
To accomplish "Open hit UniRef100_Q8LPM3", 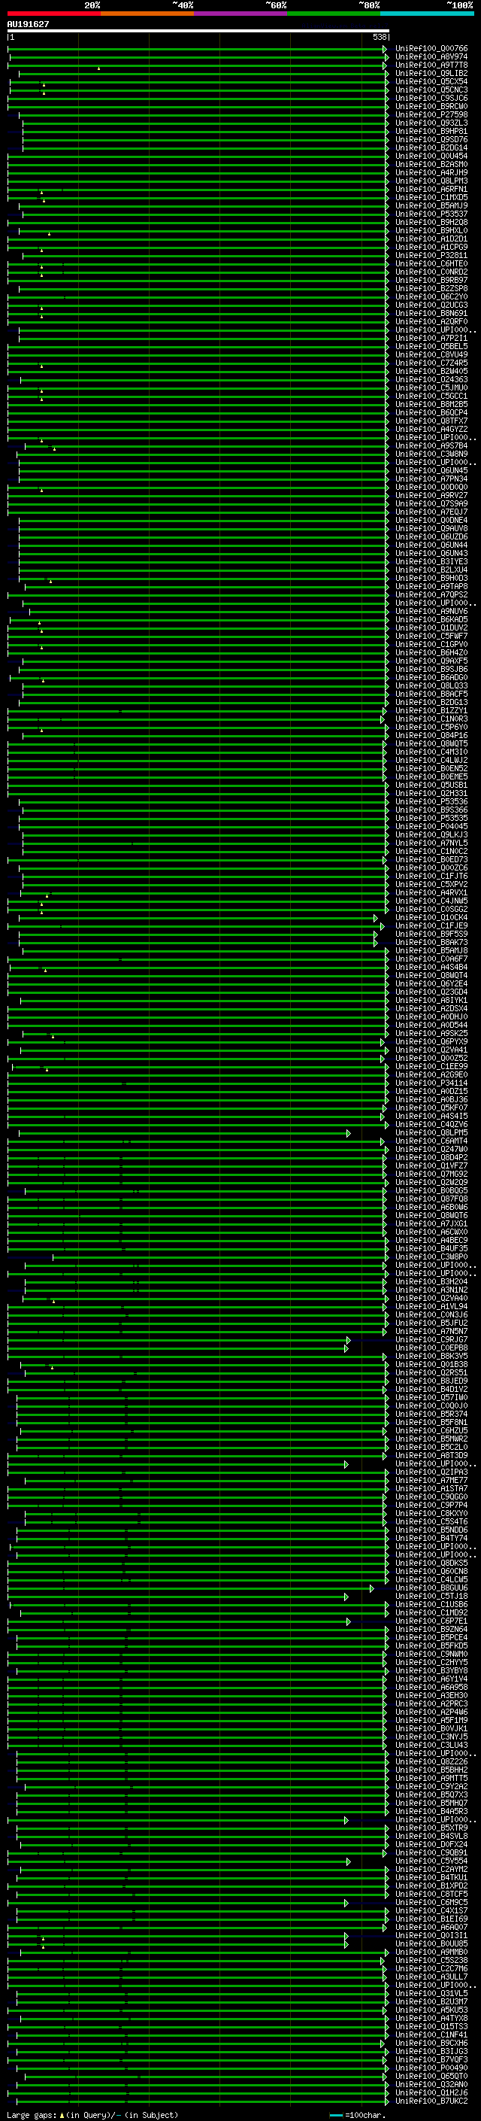I will click(x=431, y=181).
